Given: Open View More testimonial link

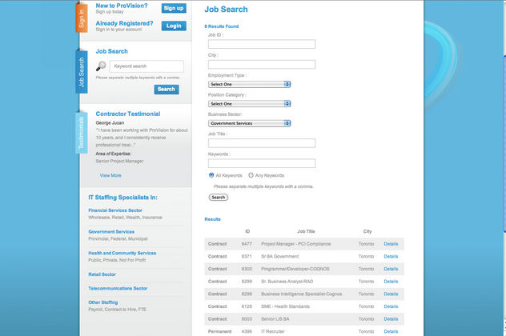Looking at the screenshot, I should point(110,175).
